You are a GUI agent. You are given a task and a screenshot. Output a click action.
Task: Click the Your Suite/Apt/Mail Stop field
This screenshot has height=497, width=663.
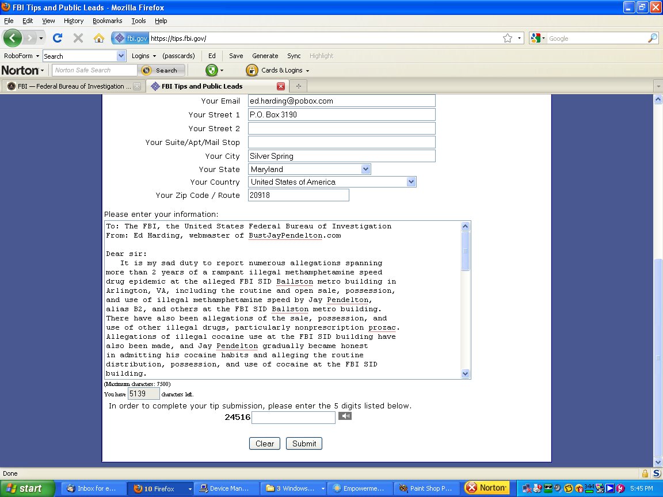[342, 142]
